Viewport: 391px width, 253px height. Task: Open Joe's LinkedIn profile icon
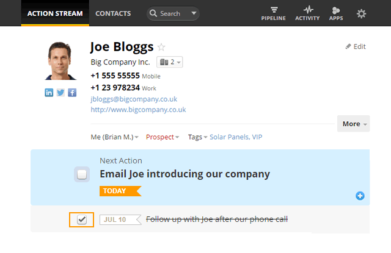point(49,93)
